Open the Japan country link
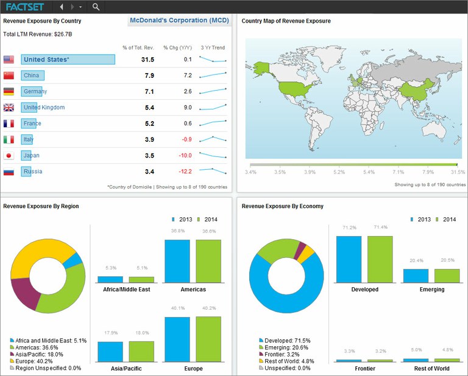The width and height of the screenshot is (468, 376). point(31,155)
